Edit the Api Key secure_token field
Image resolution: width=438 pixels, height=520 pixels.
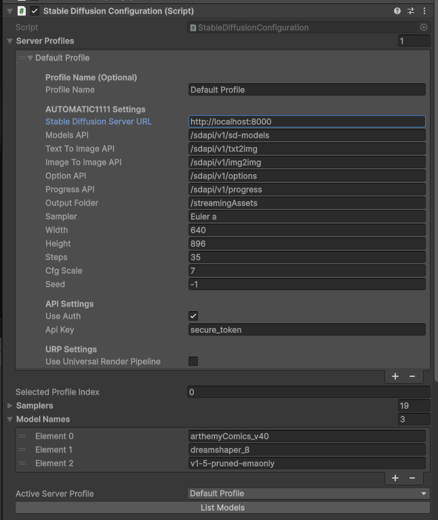307,329
